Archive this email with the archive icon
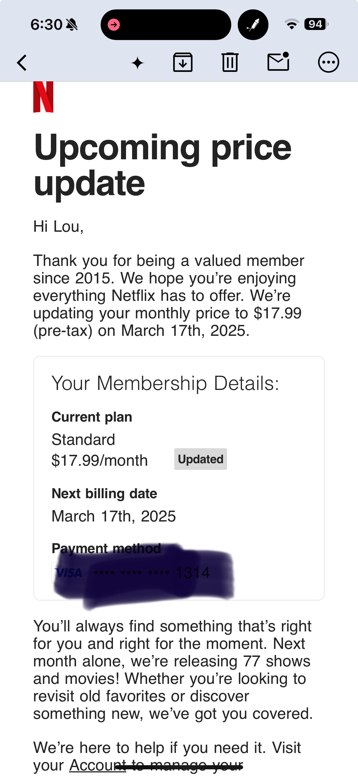 [183, 62]
